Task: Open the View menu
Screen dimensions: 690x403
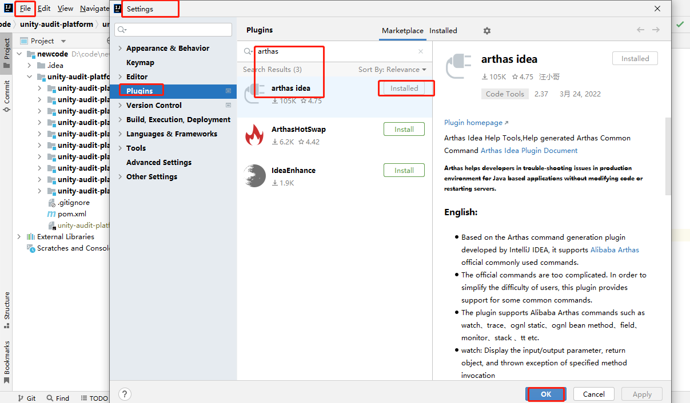Action: (65, 9)
